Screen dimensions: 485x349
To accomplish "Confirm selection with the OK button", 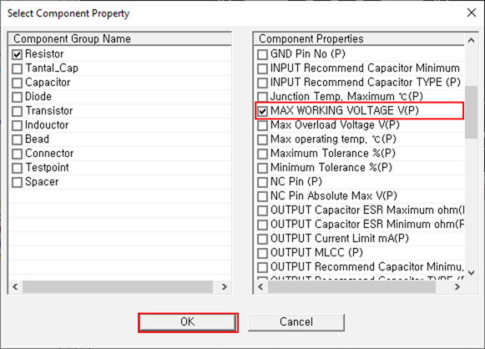I will coord(188,322).
